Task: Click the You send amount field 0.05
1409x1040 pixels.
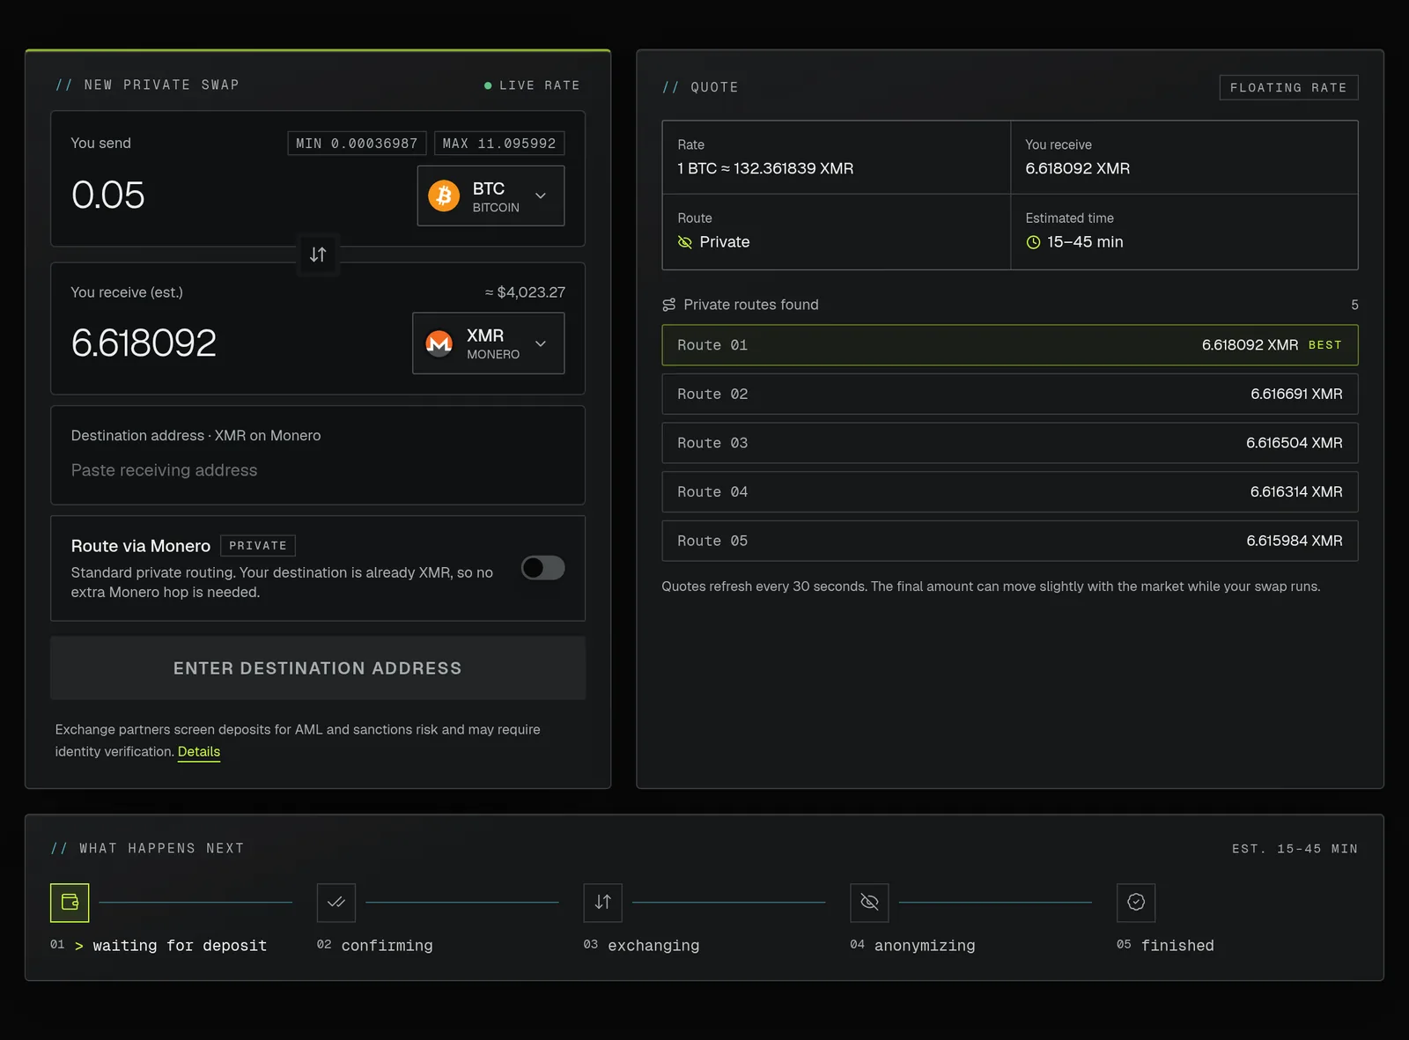Action: pyautogui.click(x=108, y=195)
